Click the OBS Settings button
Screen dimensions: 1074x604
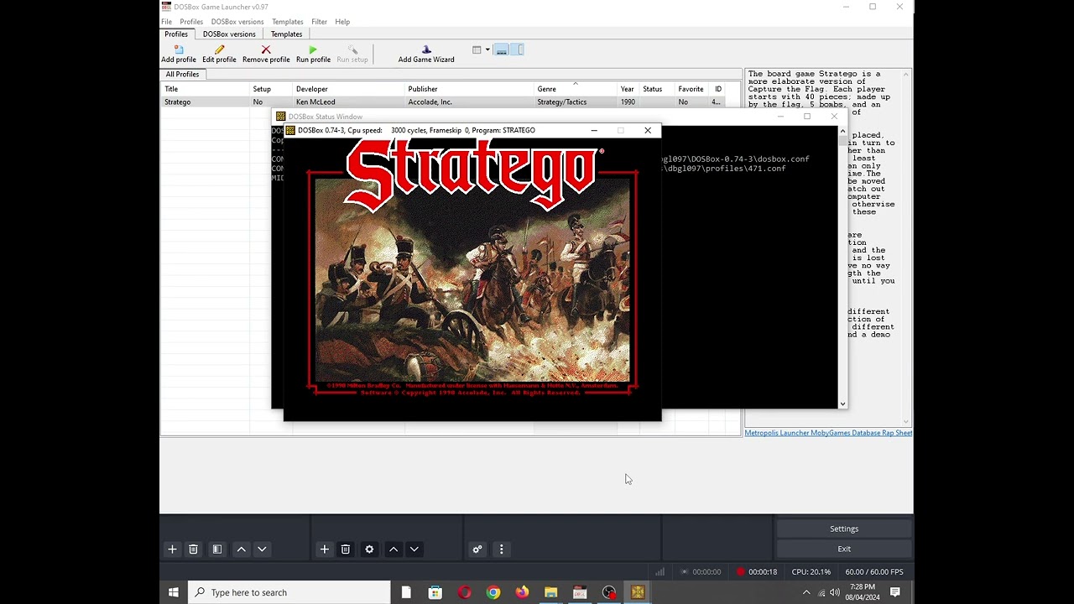(844, 528)
